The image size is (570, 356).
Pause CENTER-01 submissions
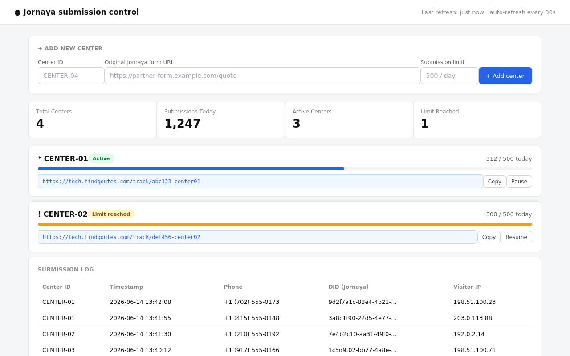pos(519,182)
